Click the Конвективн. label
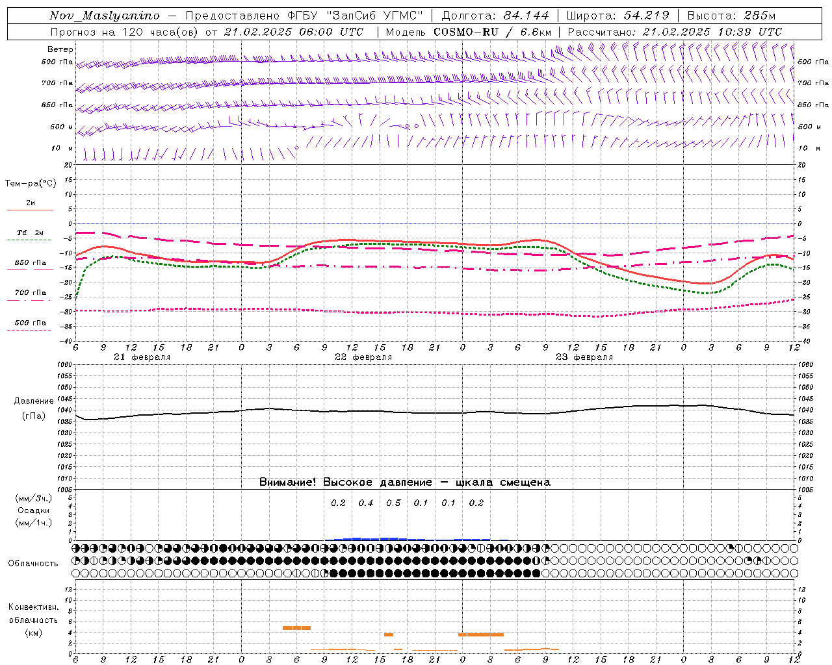 pyautogui.click(x=34, y=607)
